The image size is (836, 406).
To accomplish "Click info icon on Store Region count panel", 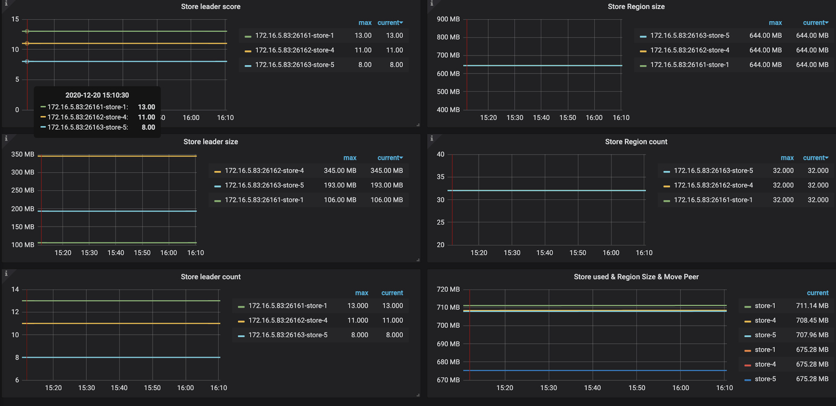I will 431,139.
